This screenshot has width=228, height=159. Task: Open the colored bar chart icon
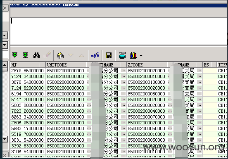pyautogui.click(x=133, y=55)
